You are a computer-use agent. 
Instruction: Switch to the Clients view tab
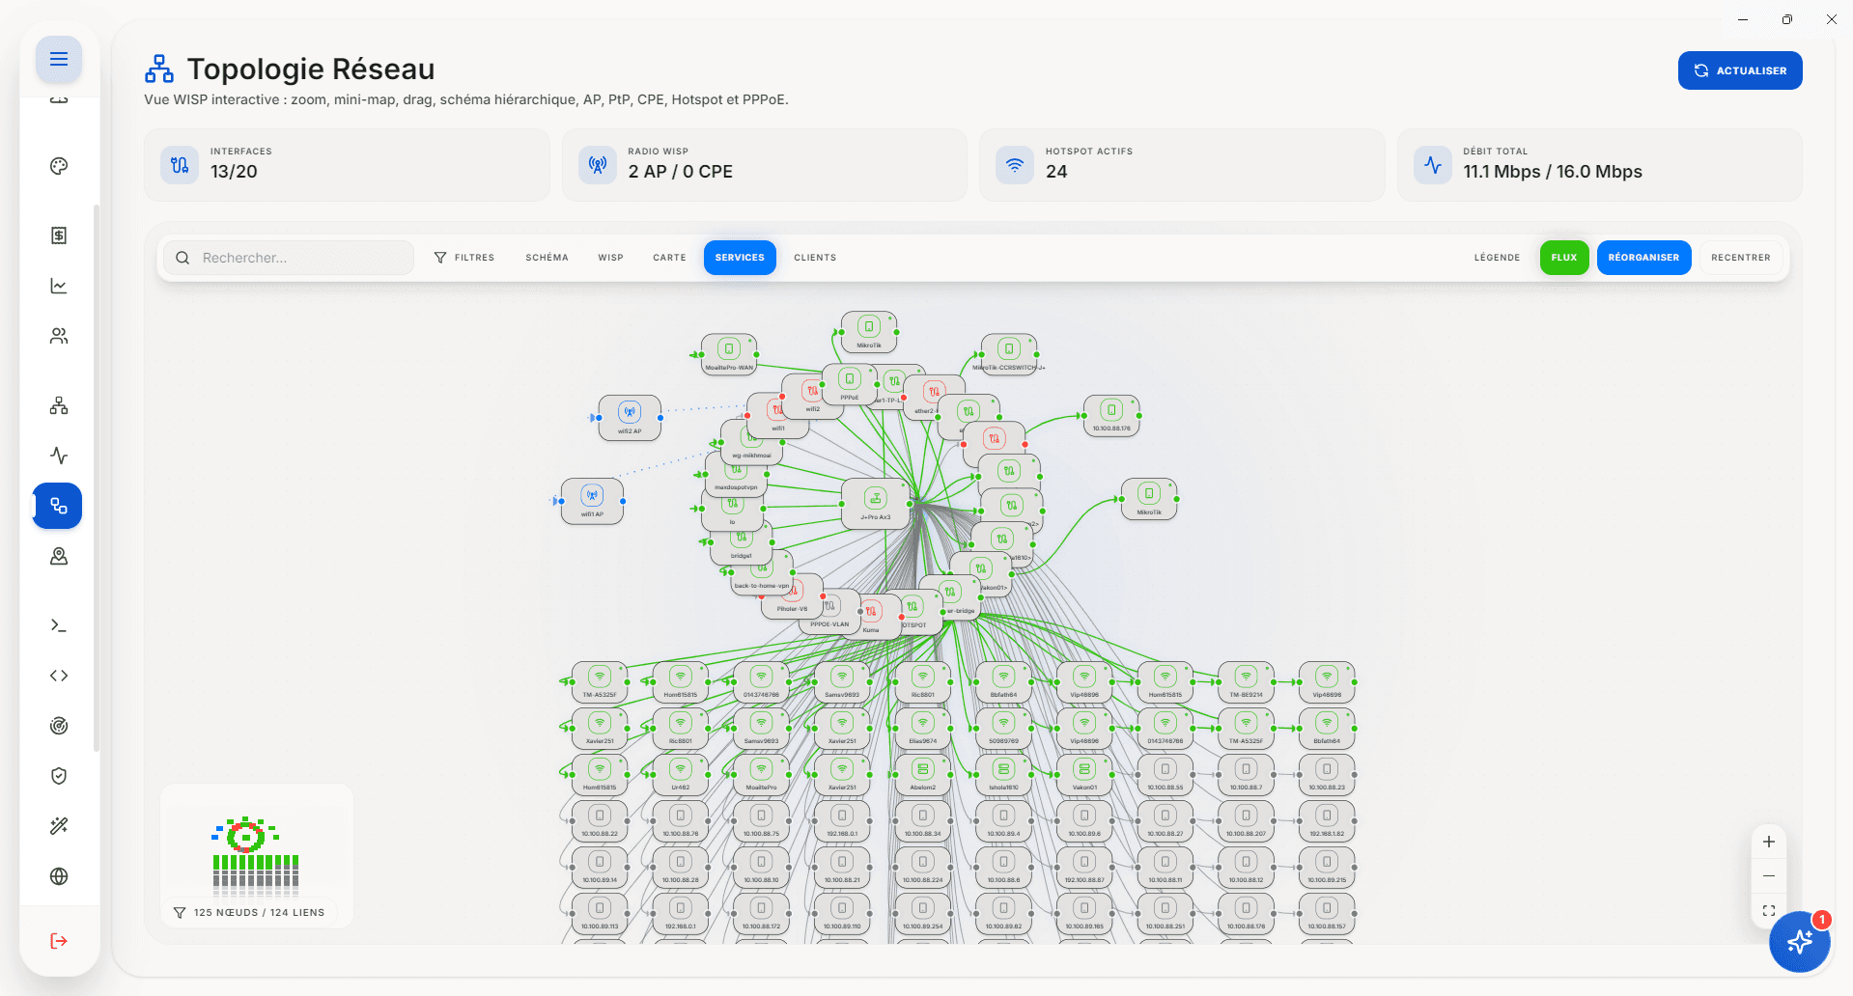click(815, 258)
